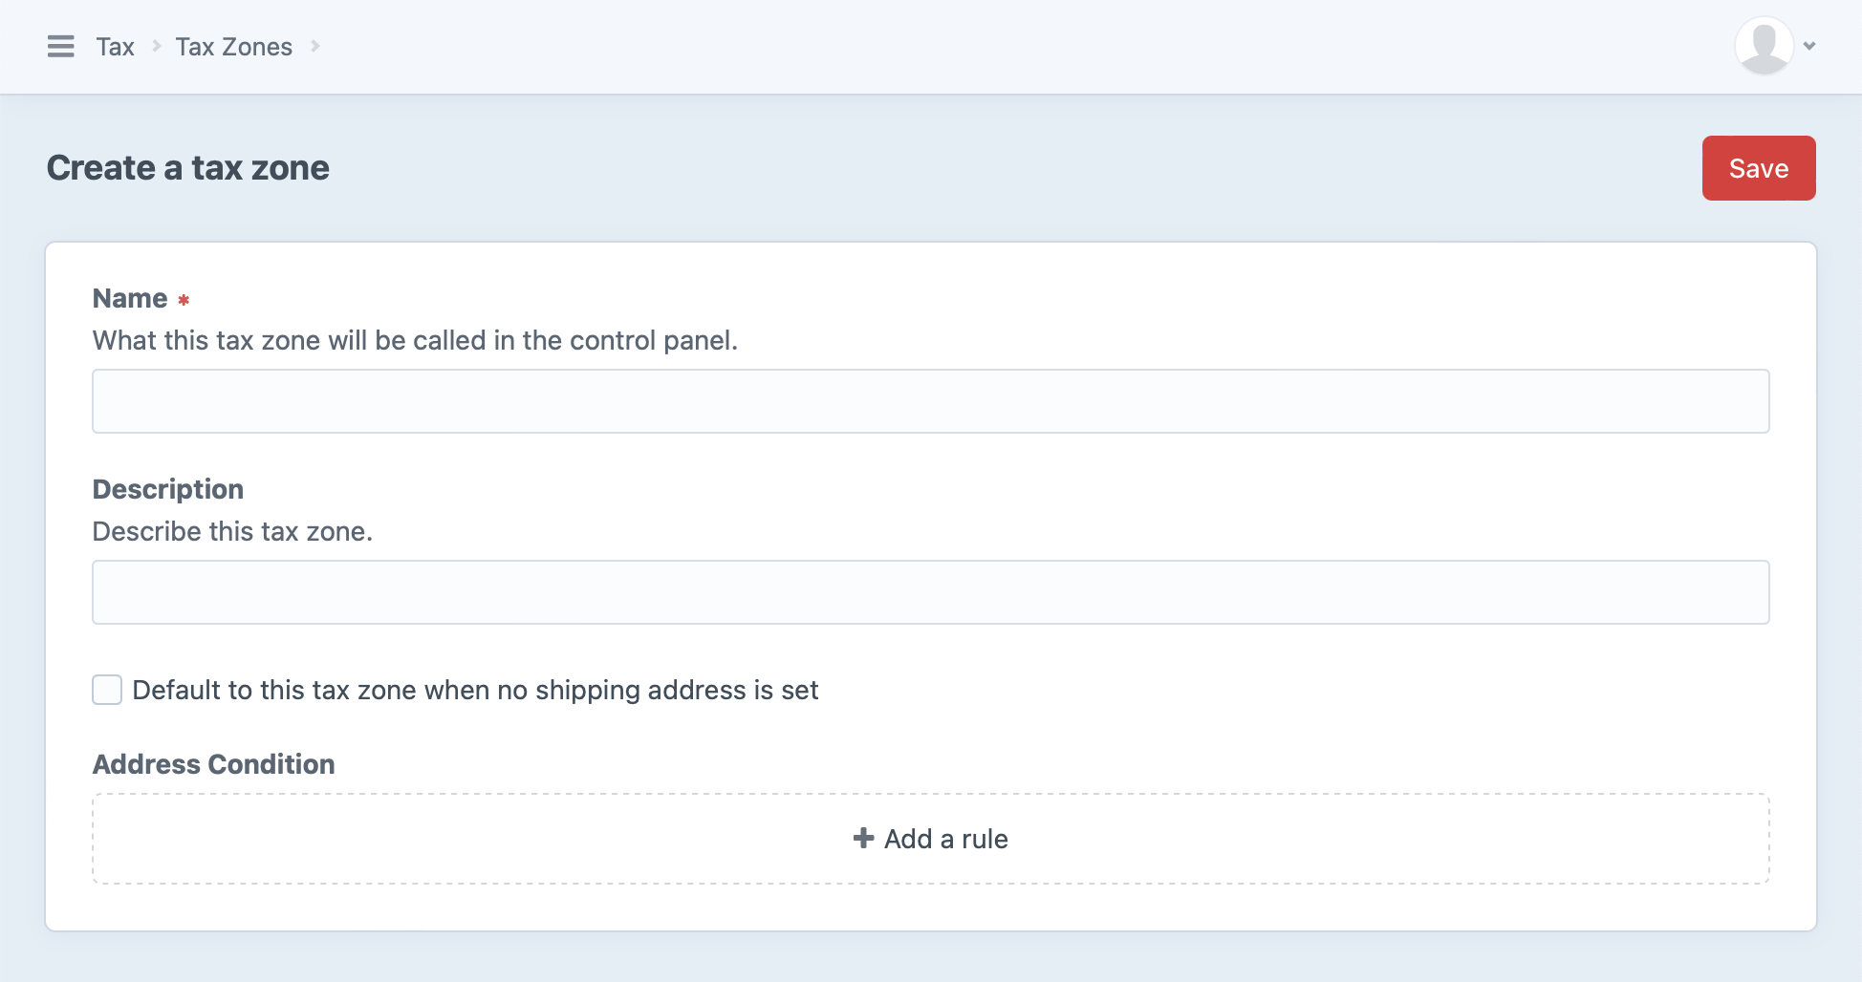Navigate to Tax Zones breadcrumb

[x=233, y=47]
